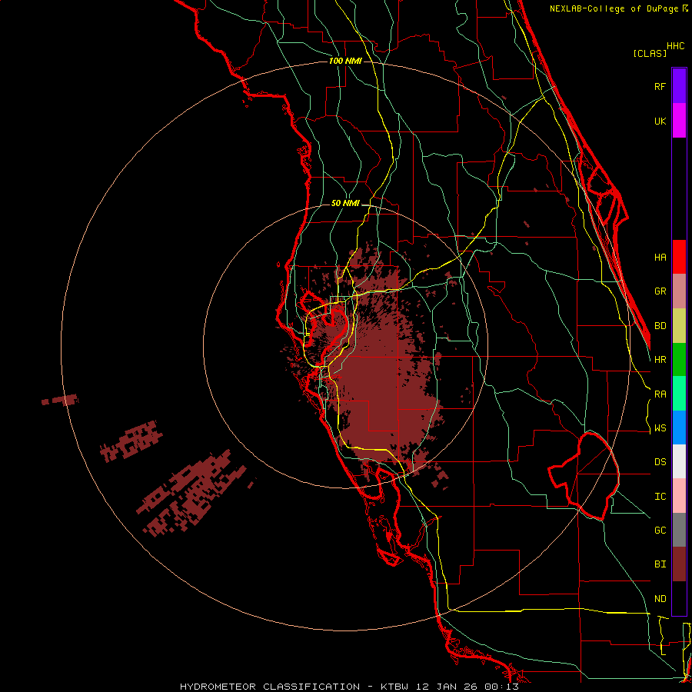Click the IC legend label
692x692 pixels.
(660, 497)
